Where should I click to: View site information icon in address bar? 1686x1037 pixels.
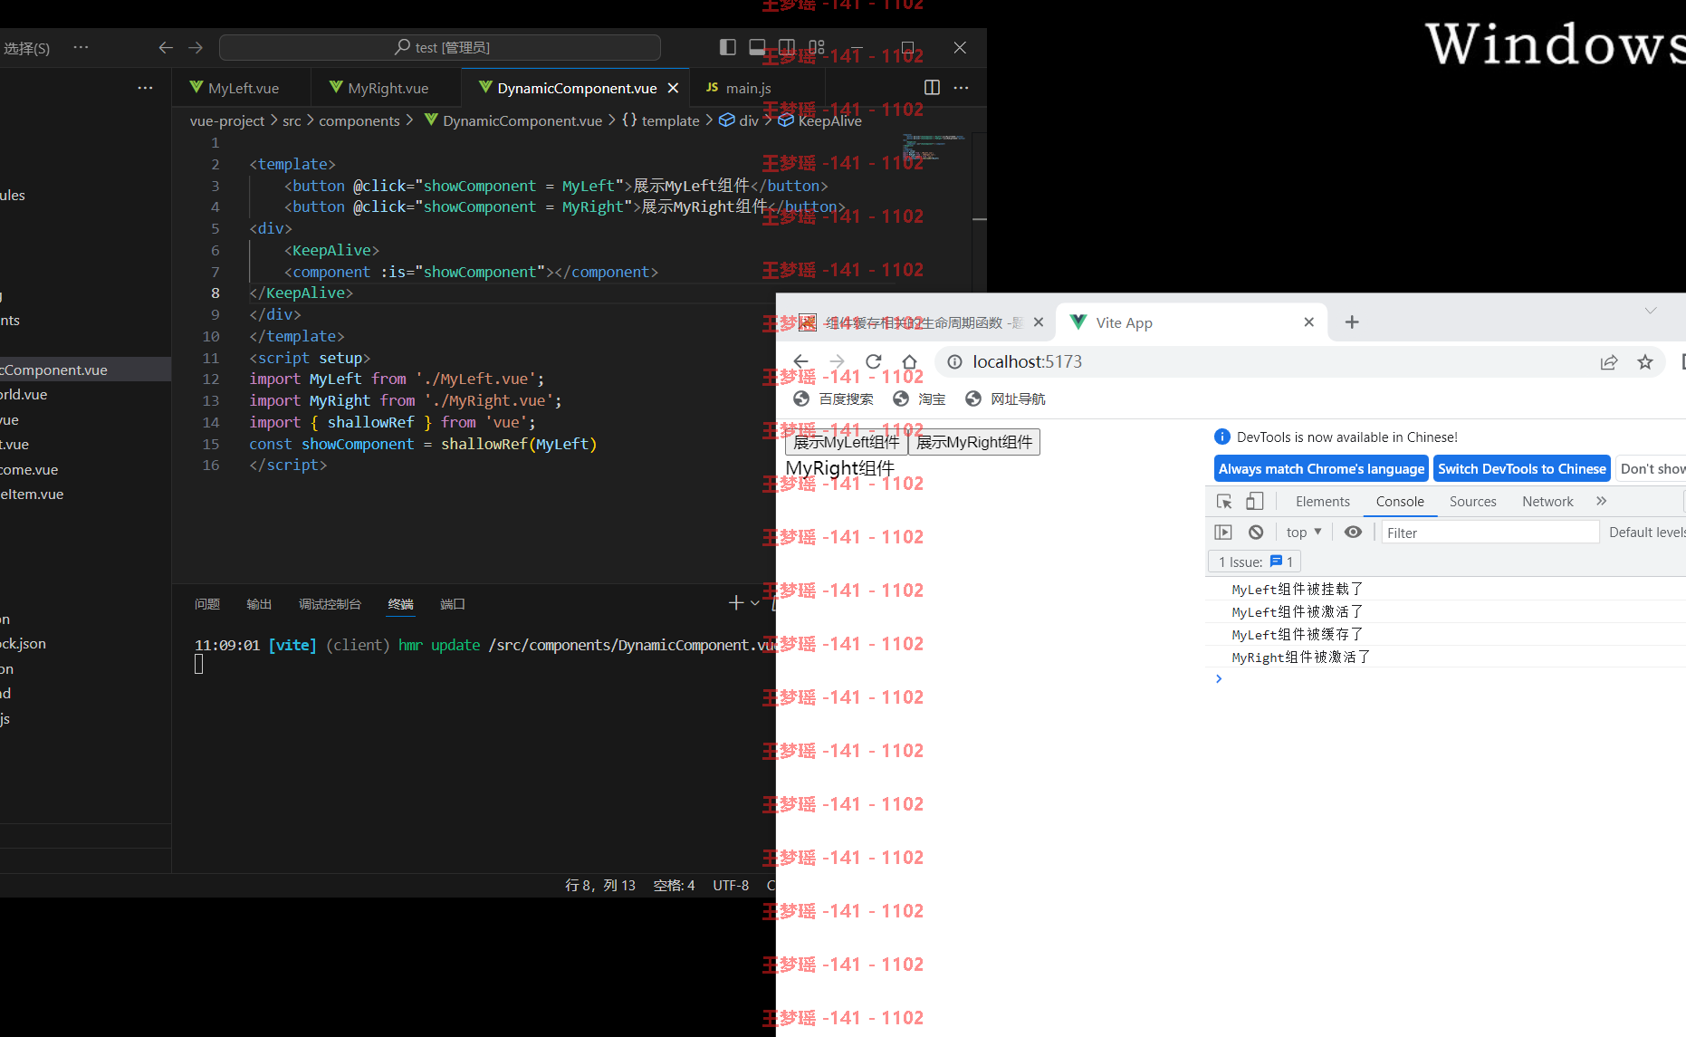(x=954, y=362)
